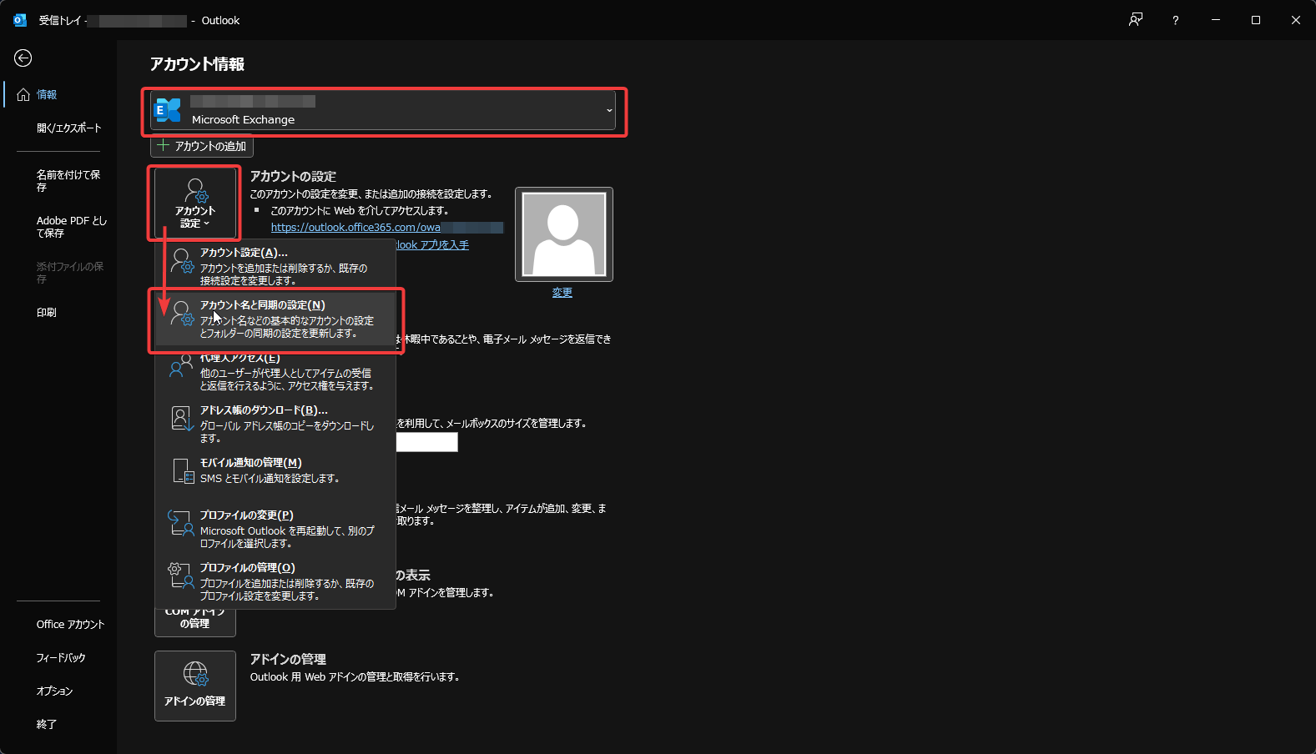Click the back arrow icon
Viewport: 1316px width, 754px height.
coord(23,58)
